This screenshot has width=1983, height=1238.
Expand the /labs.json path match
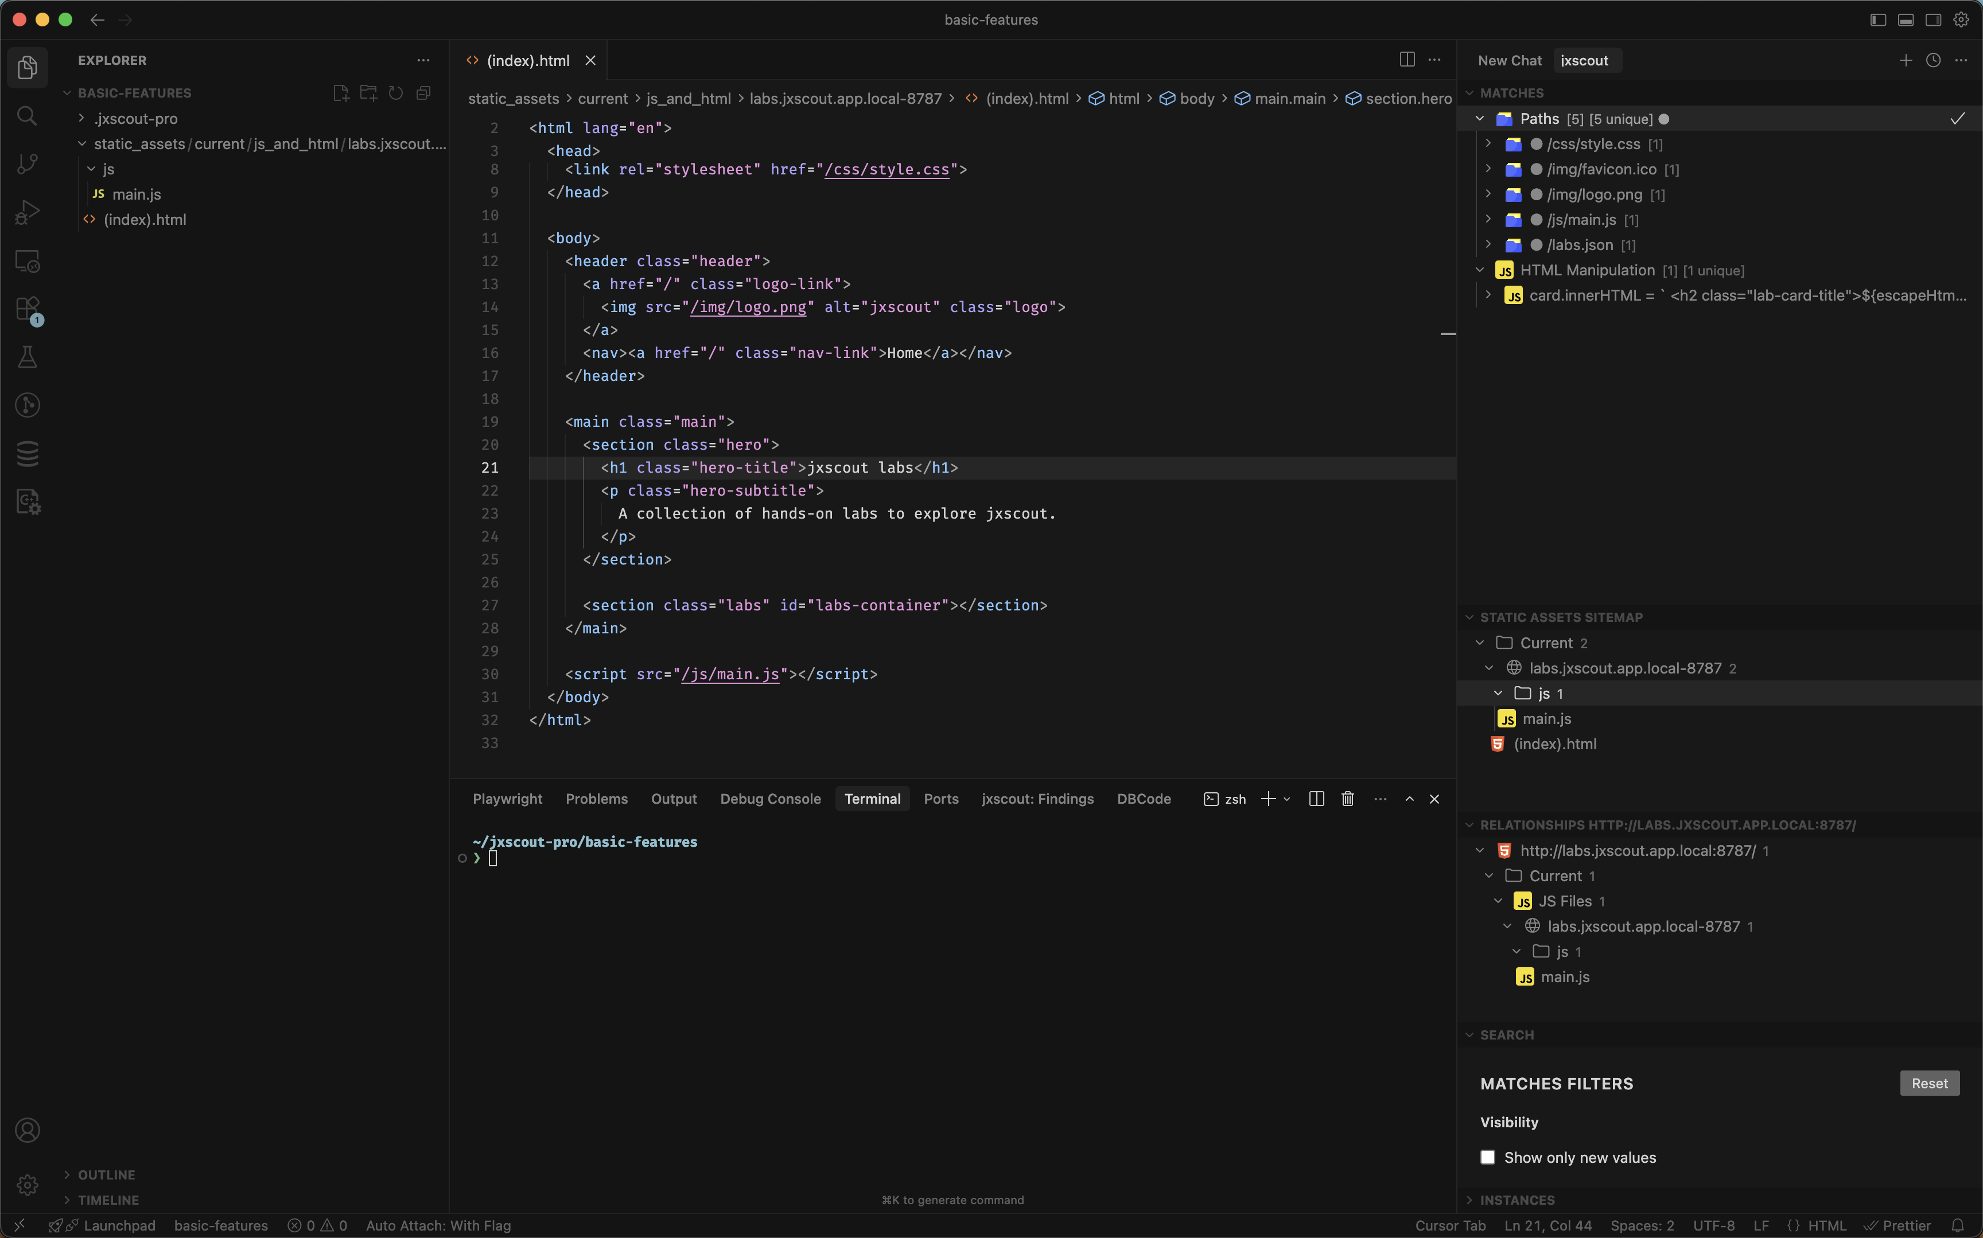pyautogui.click(x=1488, y=245)
